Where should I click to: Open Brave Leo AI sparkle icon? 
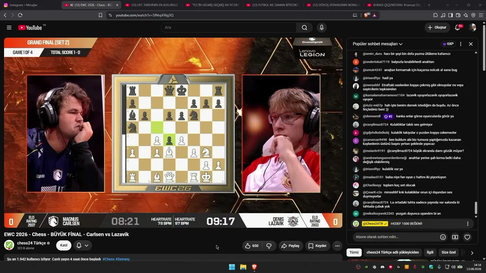tap(466, 15)
